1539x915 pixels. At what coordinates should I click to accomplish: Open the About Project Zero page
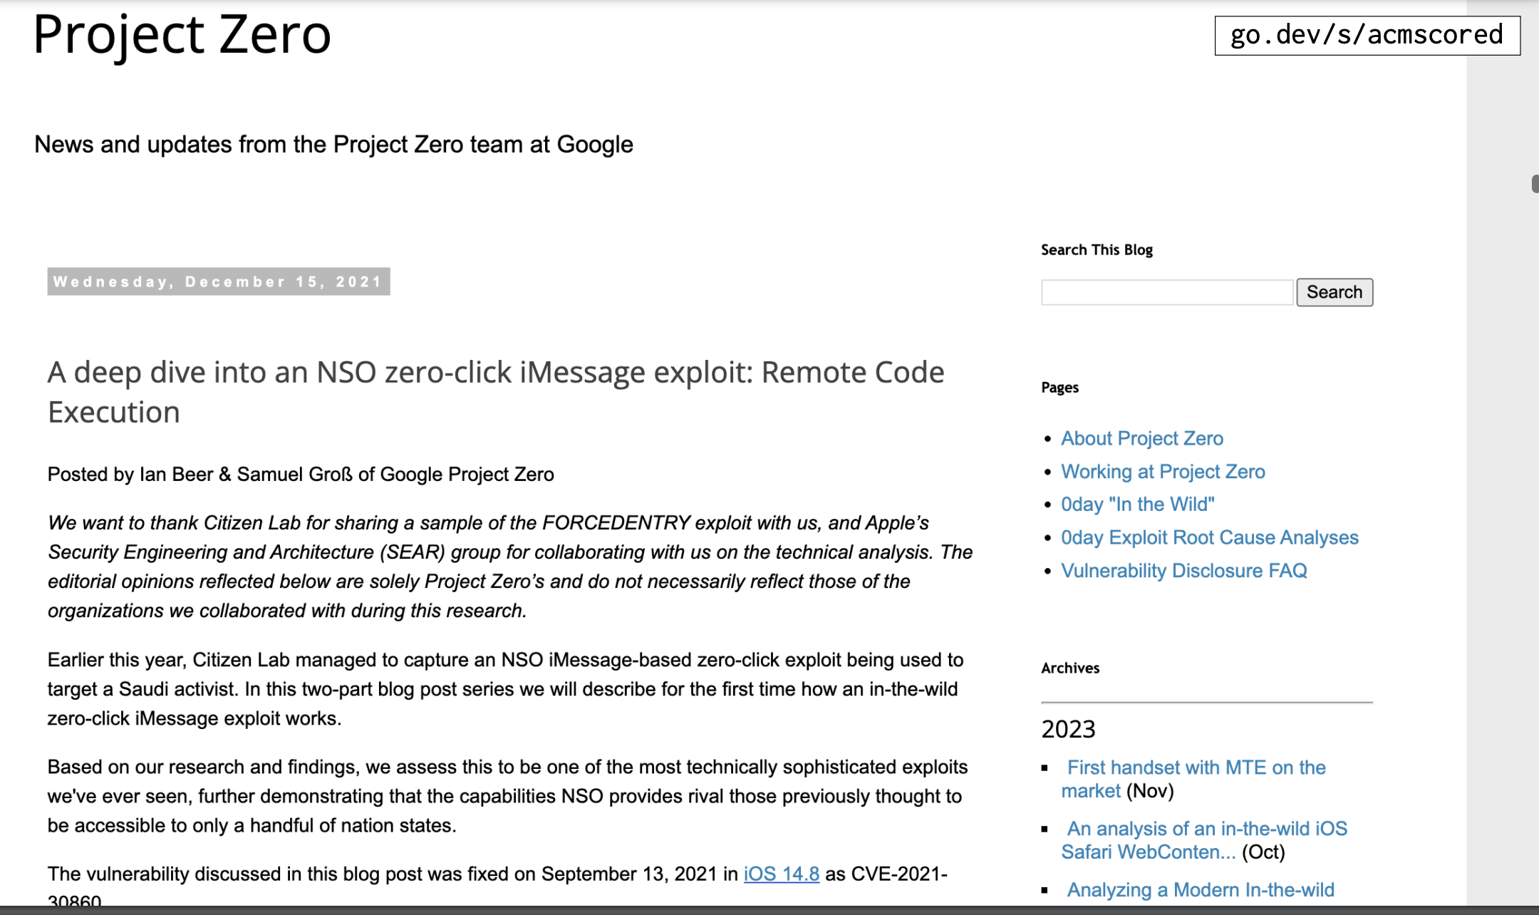tap(1141, 438)
